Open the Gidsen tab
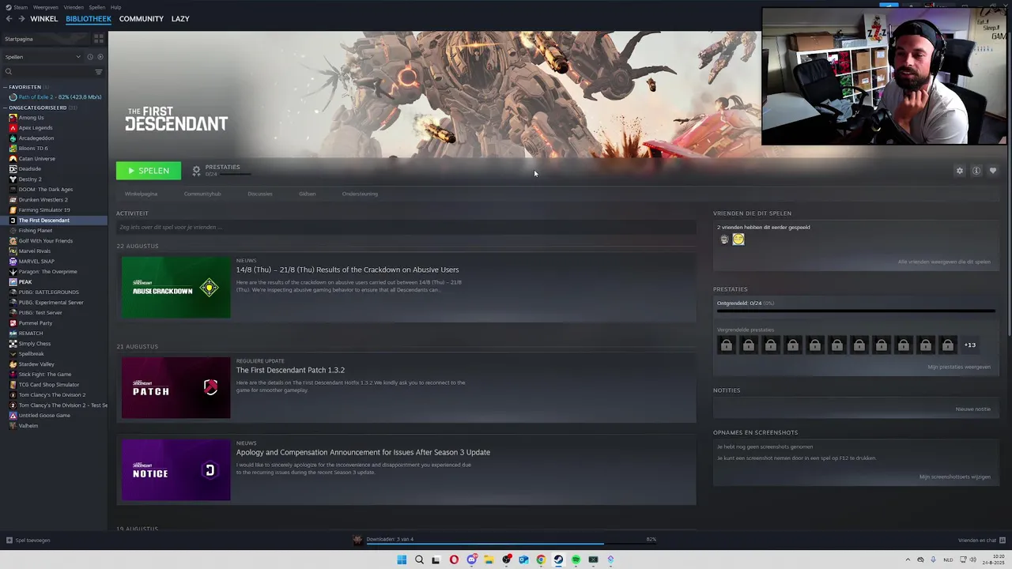Viewport: 1012px width, 569px height. pyautogui.click(x=308, y=194)
